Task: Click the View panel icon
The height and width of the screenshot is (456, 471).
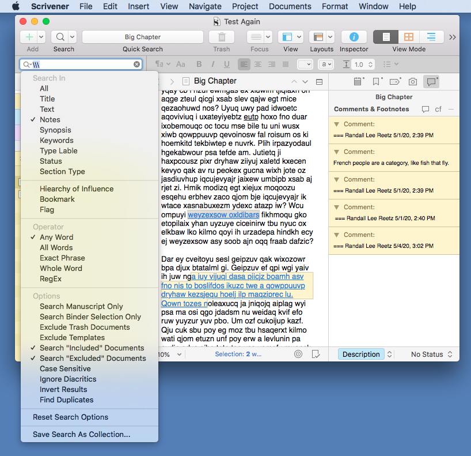Action: pyautogui.click(x=287, y=37)
